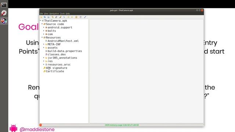The image size is (235, 132).
Task: Click the JADX memory usage bar
Action: [122, 125]
